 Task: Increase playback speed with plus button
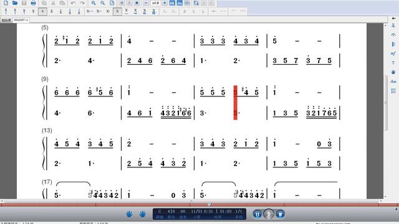click(x=165, y=3)
